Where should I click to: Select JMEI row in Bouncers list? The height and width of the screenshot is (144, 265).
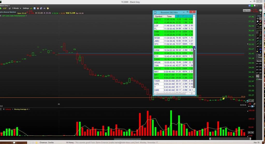tap(173, 41)
